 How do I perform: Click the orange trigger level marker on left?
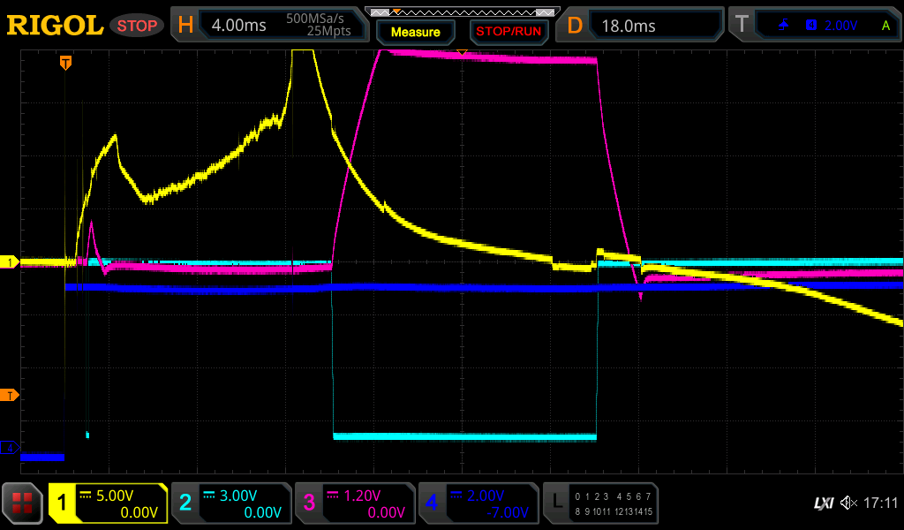11,395
